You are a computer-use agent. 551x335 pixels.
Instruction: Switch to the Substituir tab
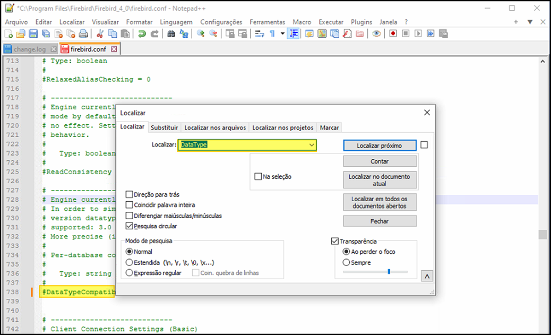[165, 127]
